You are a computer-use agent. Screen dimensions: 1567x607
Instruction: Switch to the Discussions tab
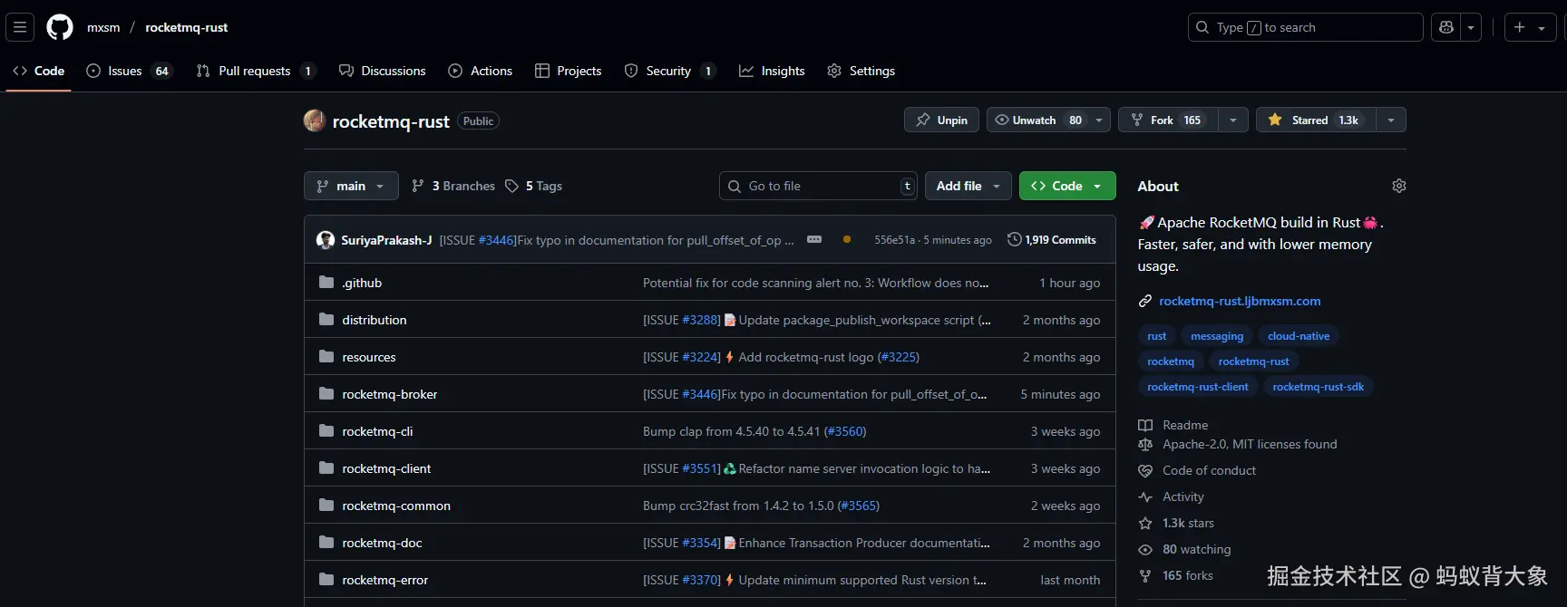point(382,71)
